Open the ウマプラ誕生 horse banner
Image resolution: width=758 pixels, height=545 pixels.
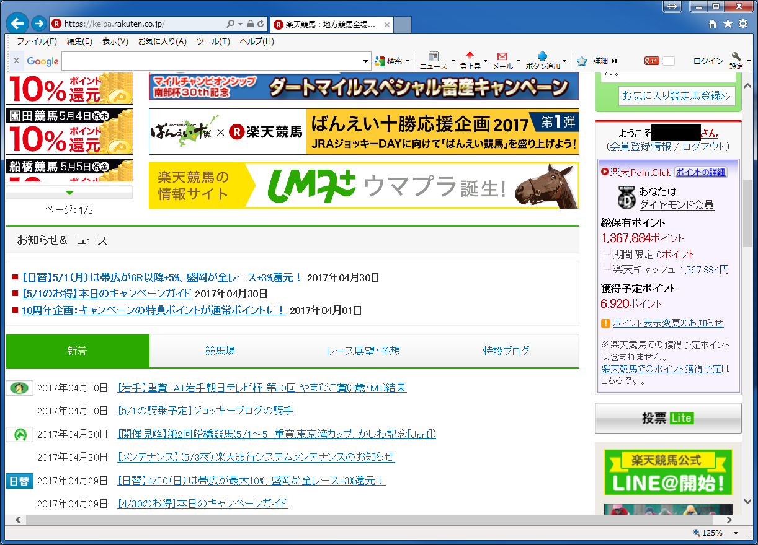point(364,186)
